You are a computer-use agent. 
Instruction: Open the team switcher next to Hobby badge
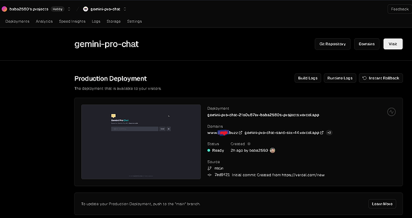[x=69, y=9]
